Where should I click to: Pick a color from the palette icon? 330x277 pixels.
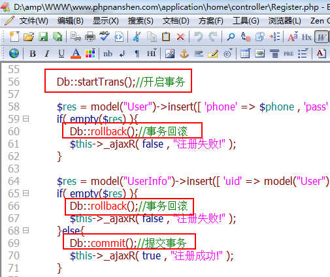point(90,54)
